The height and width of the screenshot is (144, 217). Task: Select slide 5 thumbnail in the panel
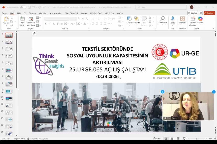pos(9,63)
